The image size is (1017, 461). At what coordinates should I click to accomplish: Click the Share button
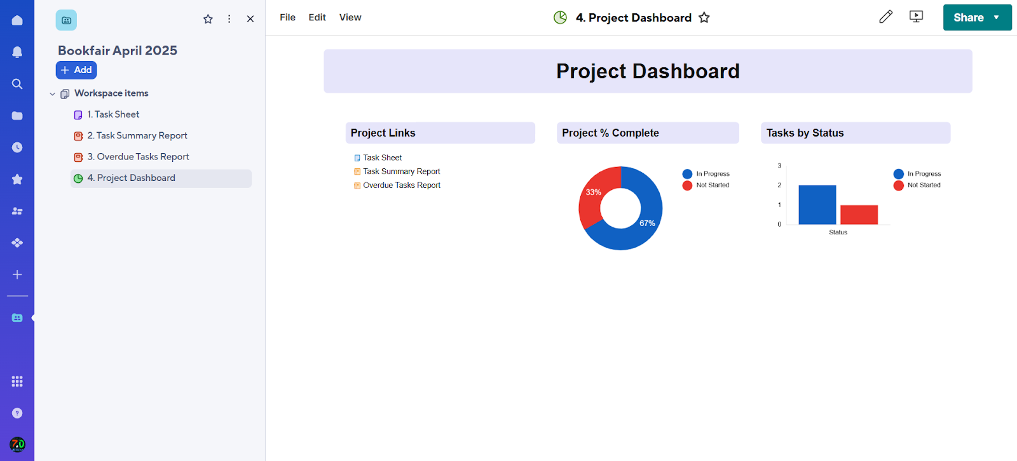969,18
